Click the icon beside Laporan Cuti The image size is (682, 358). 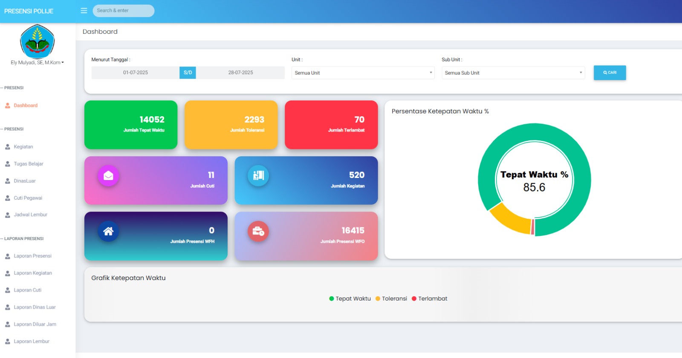point(8,290)
